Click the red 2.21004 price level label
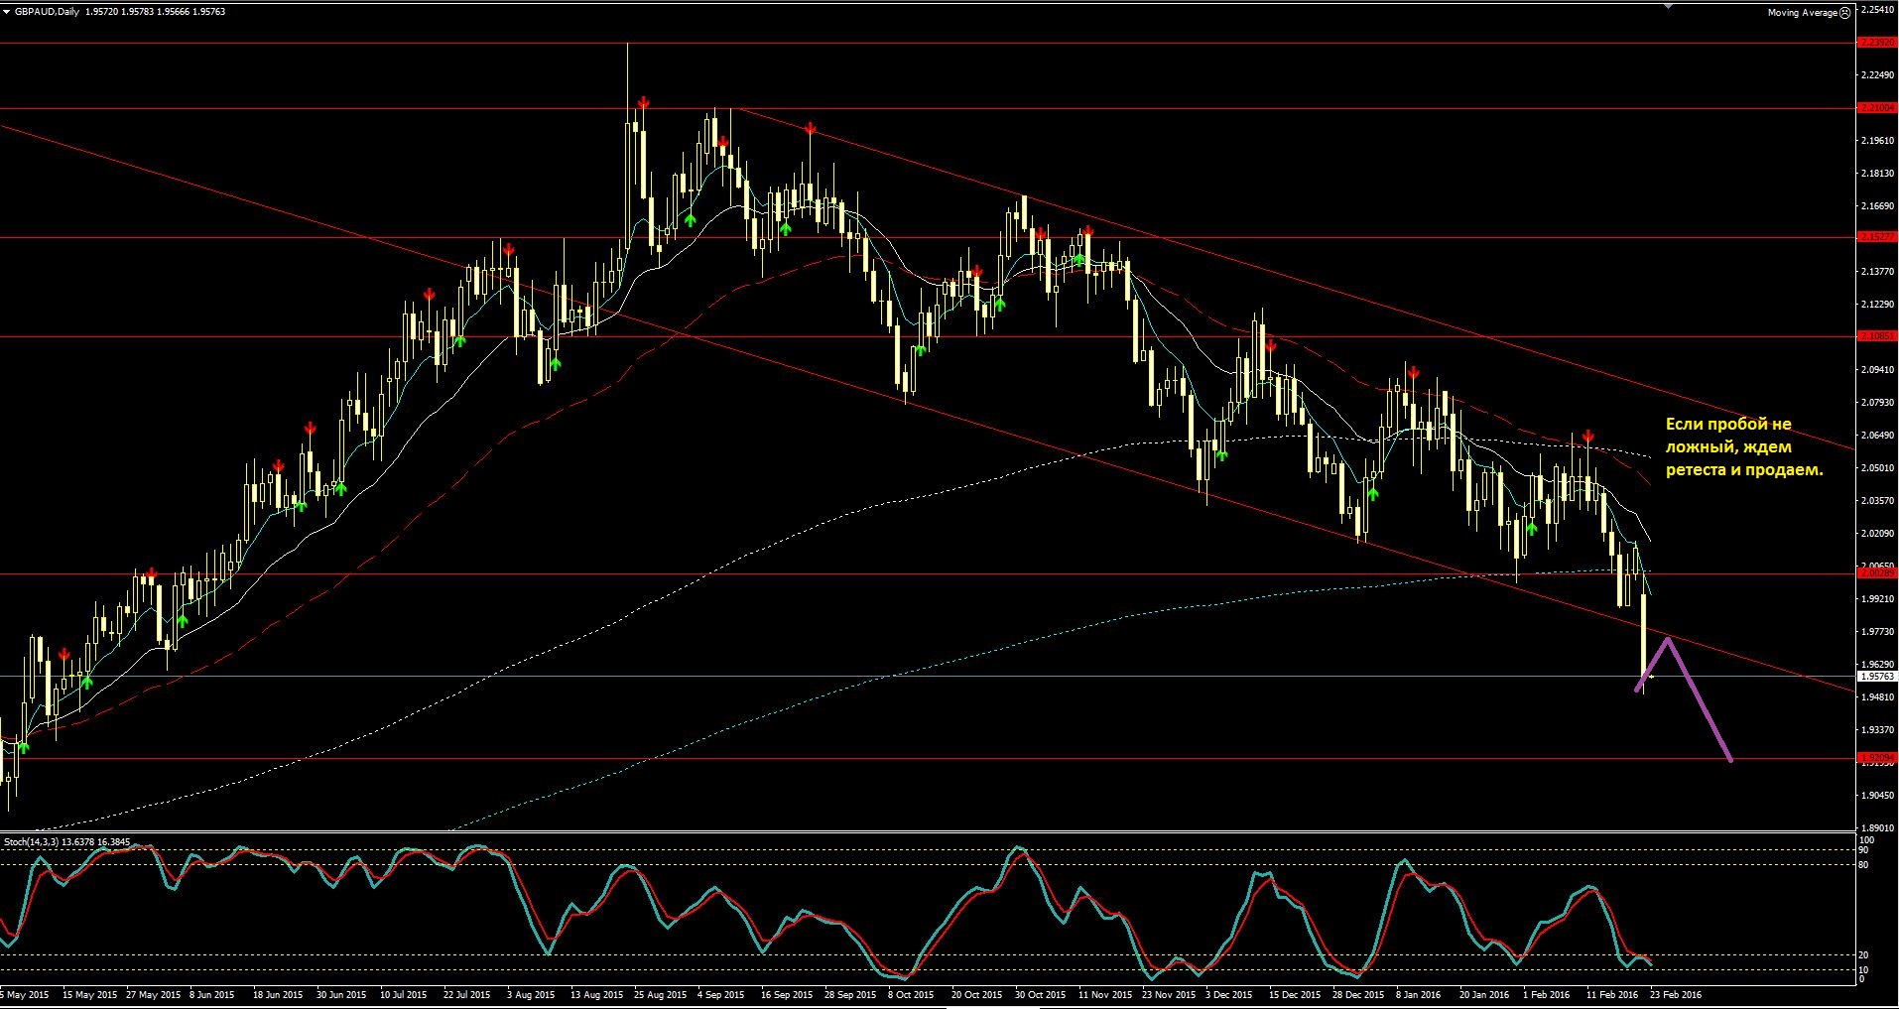The width and height of the screenshot is (1899, 1009). click(x=1877, y=108)
